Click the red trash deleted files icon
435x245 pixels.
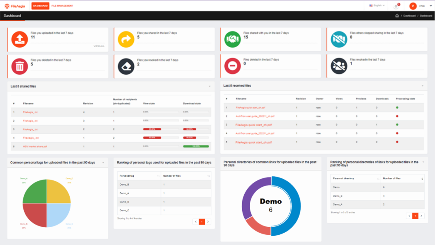tap(19, 66)
